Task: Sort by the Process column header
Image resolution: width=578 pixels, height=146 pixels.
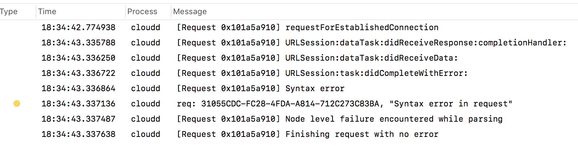Action: (x=142, y=12)
